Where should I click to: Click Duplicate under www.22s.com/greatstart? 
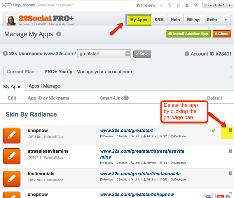click(x=178, y=136)
